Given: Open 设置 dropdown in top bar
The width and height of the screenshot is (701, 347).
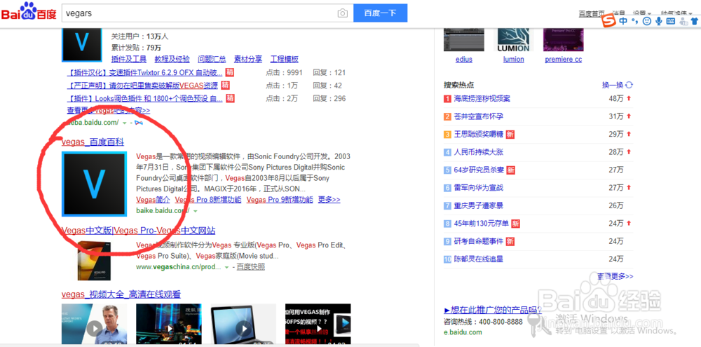Looking at the screenshot, I should pos(643,14).
